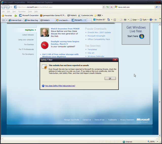Open the 100% zoom level dropdown
Viewport: 162px width, 144px height.
coord(157,141)
